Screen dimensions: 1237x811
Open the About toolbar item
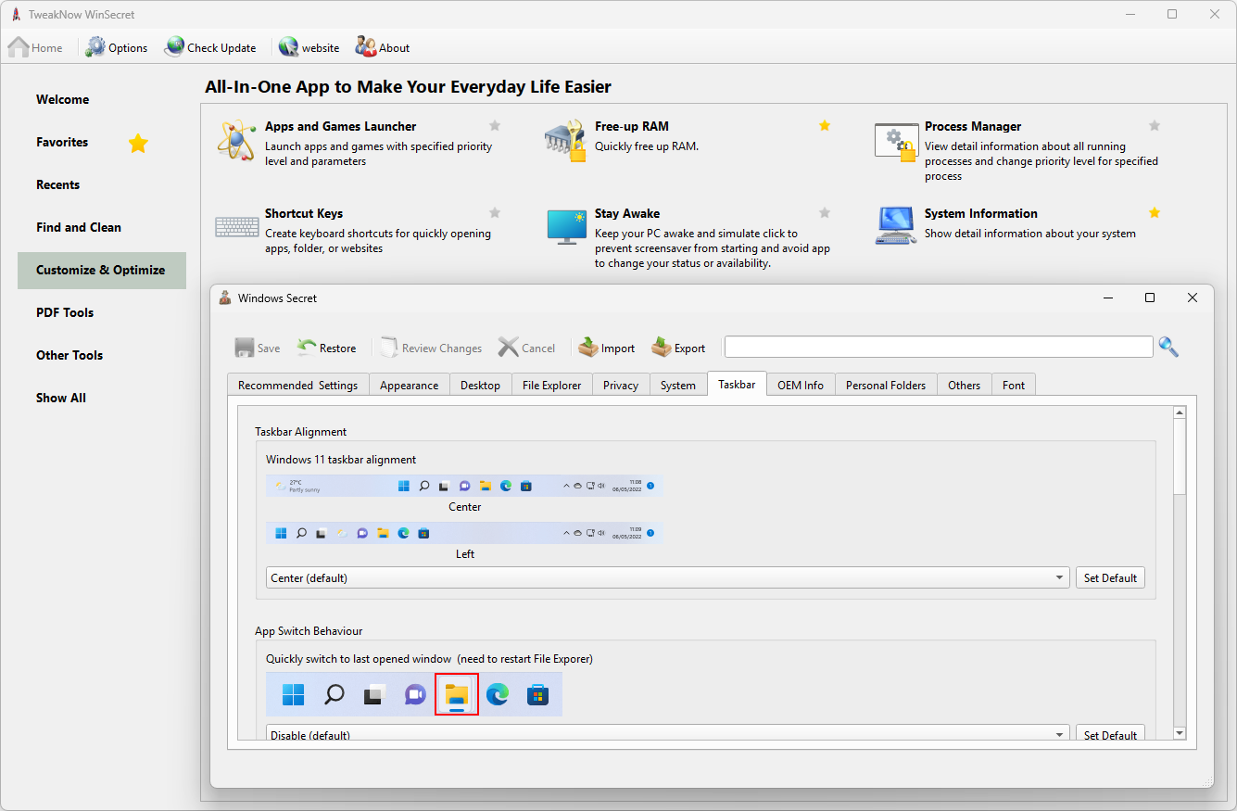382,47
